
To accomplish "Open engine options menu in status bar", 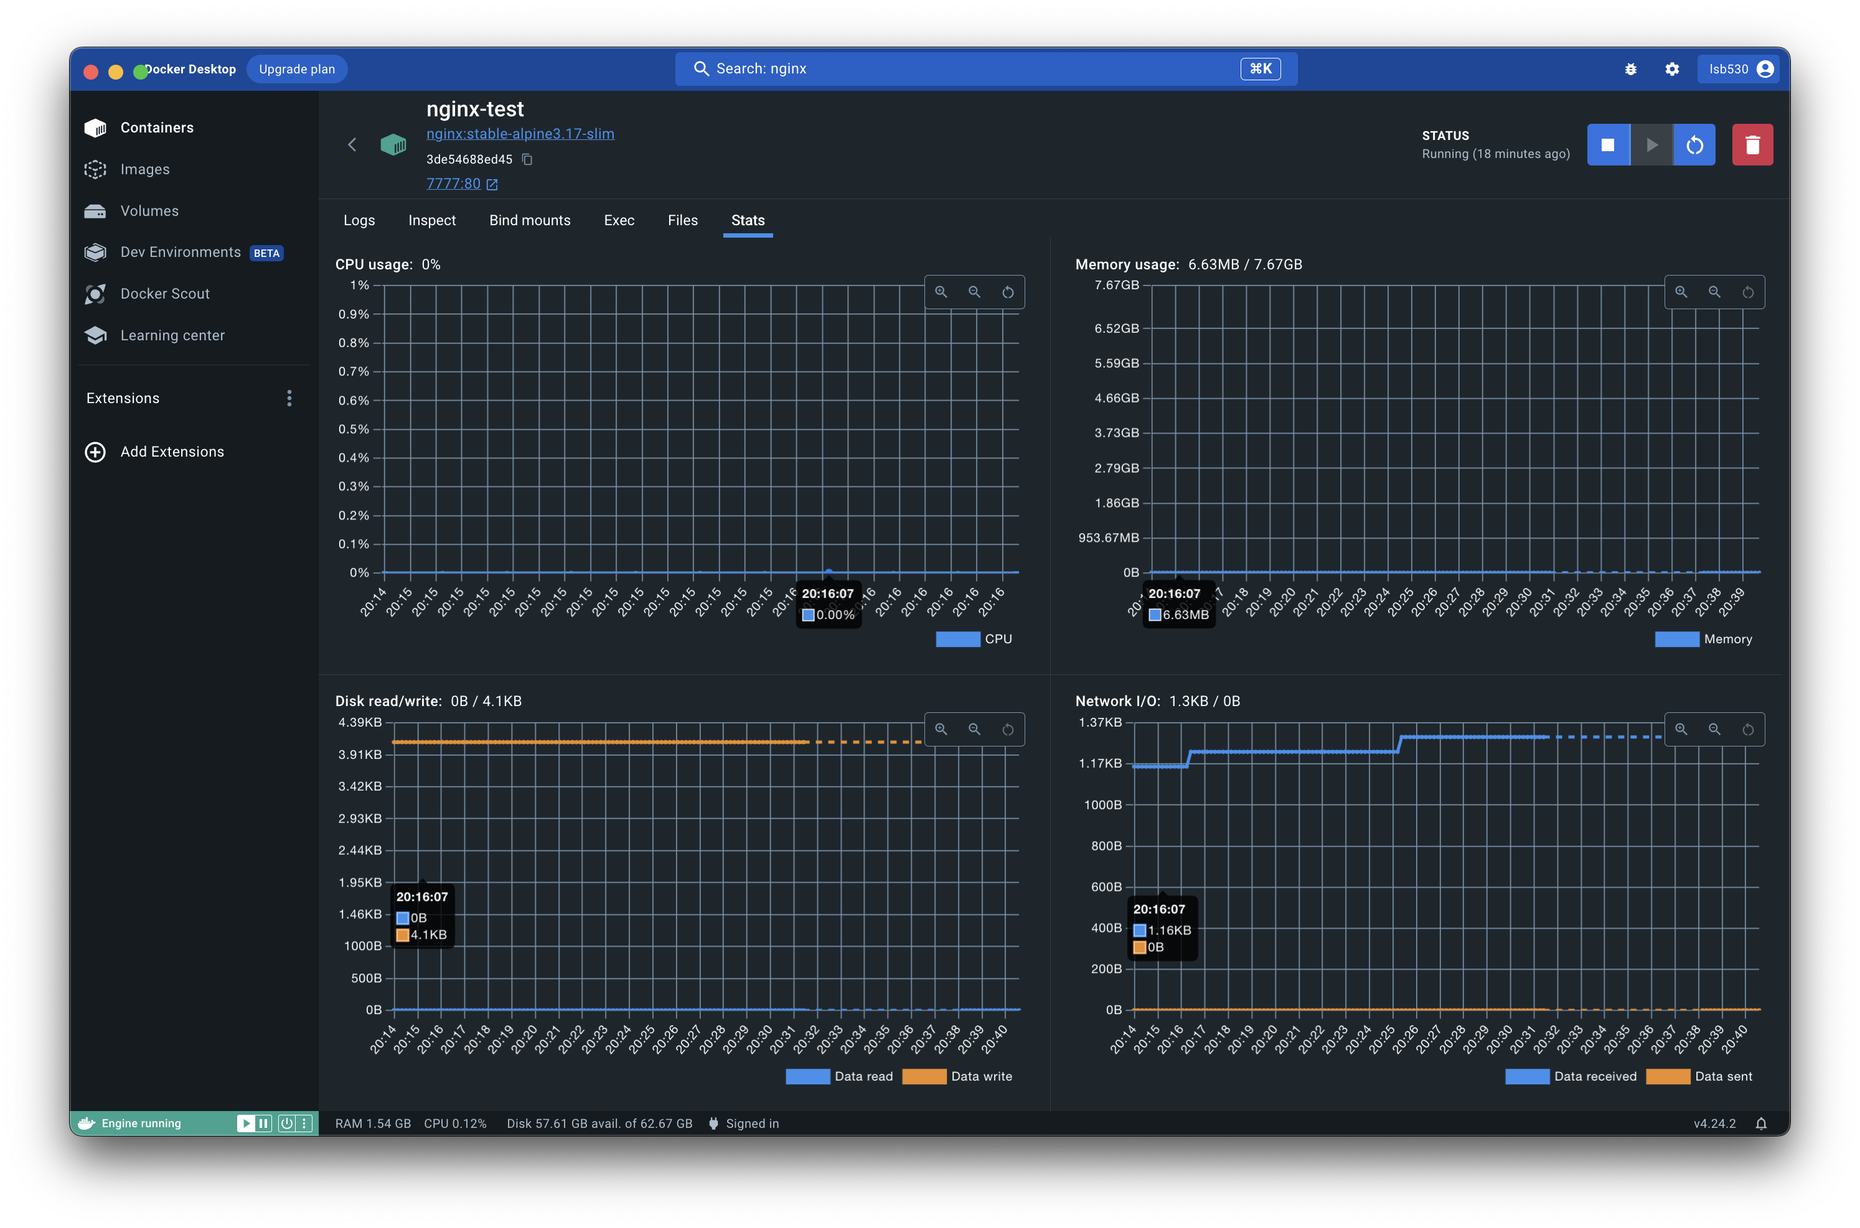I will (304, 1123).
